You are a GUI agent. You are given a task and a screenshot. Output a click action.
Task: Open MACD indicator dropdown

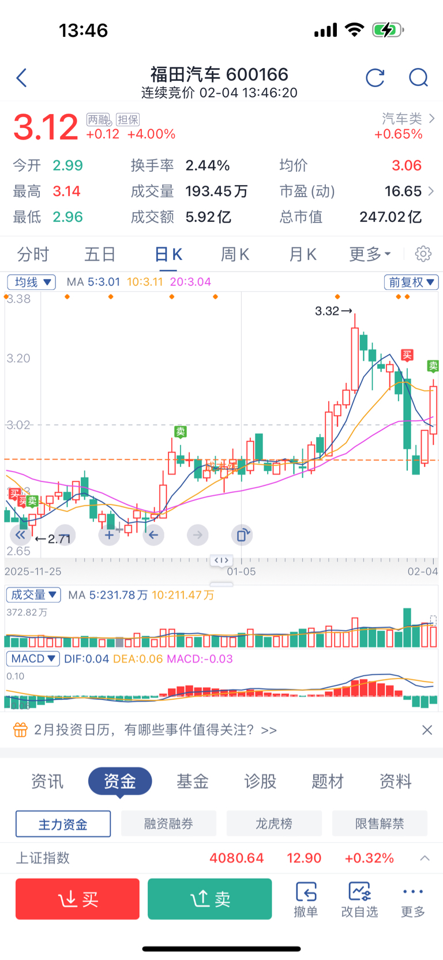33,658
